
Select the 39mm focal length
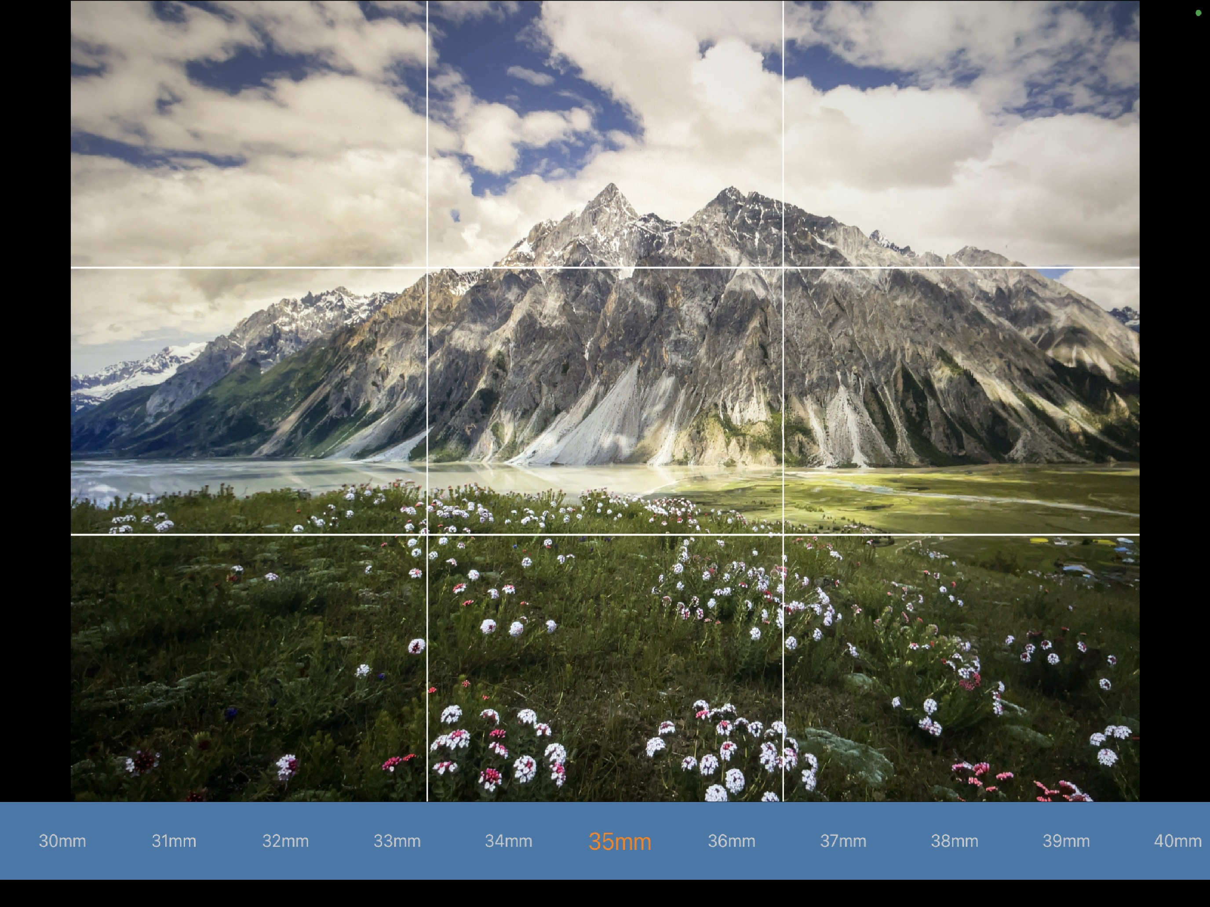click(1066, 841)
